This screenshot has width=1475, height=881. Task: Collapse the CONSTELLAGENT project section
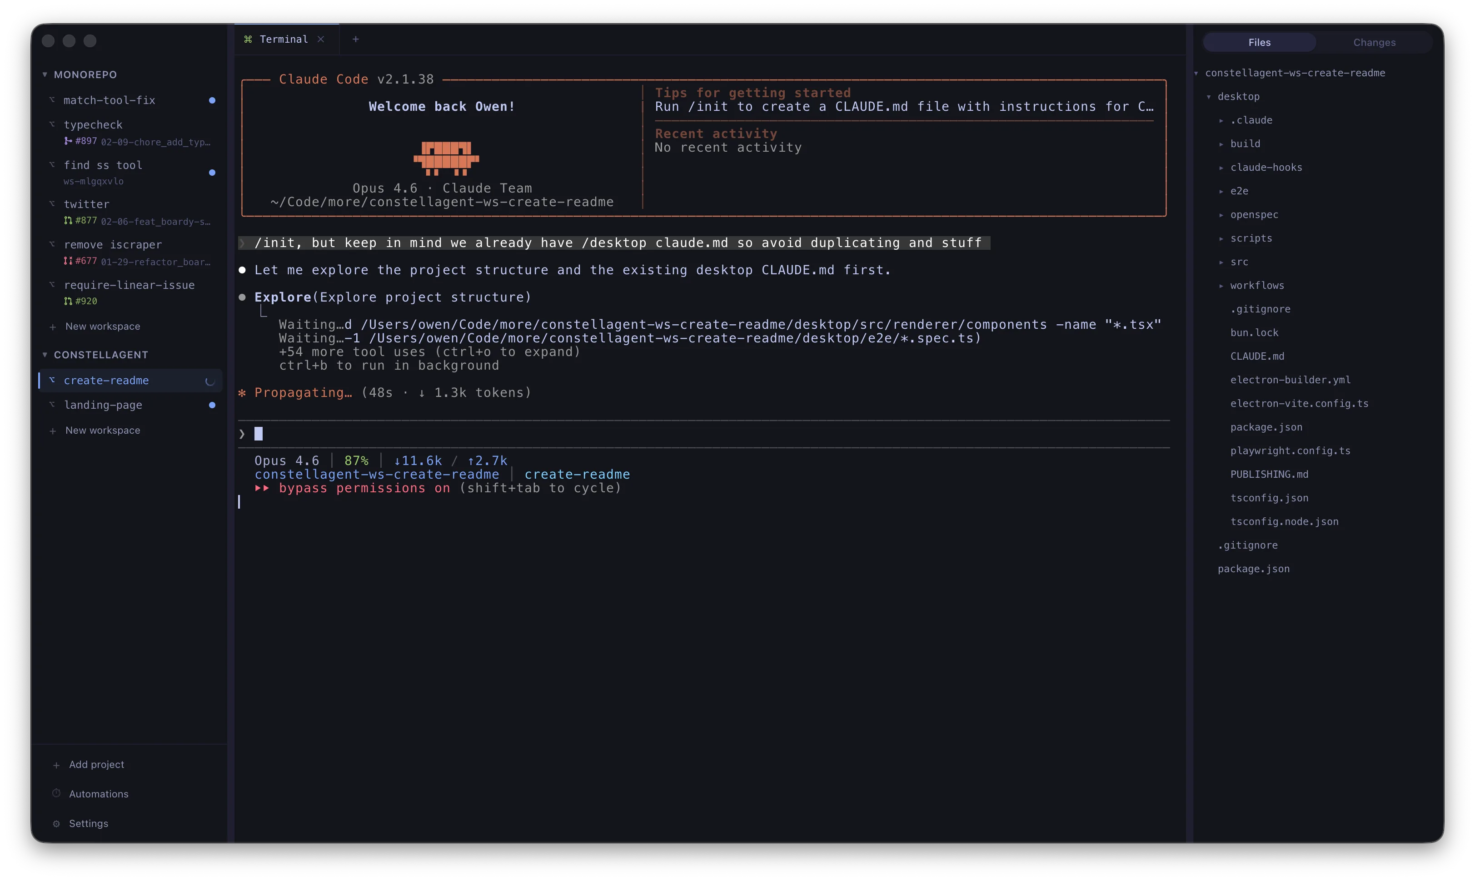(x=45, y=355)
